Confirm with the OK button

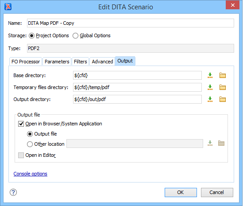[x=181, y=192]
